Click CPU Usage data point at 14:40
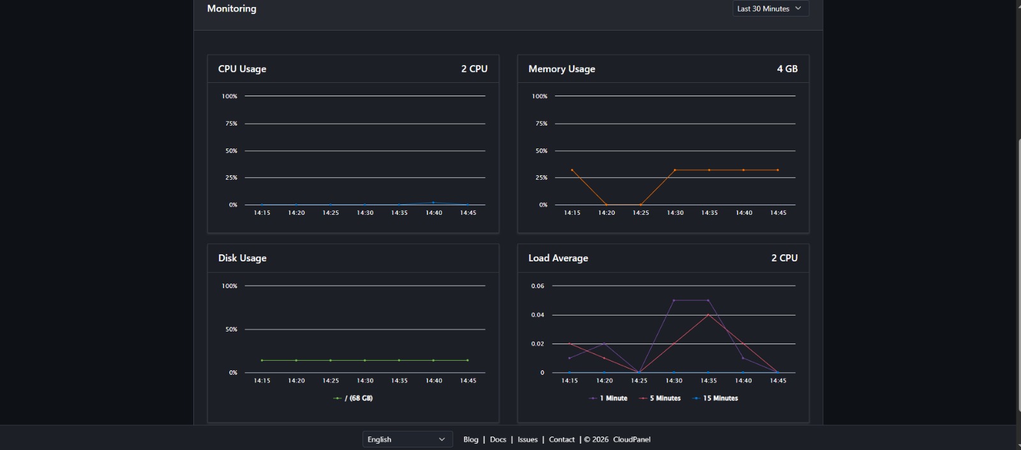This screenshot has height=450, width=1021. pos(433,203)
